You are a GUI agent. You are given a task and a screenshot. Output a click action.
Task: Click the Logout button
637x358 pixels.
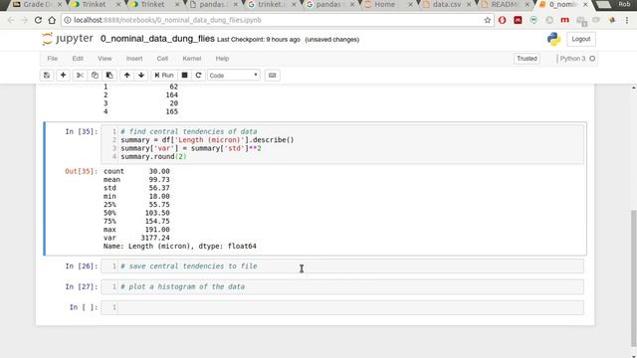tap(581, 39)
